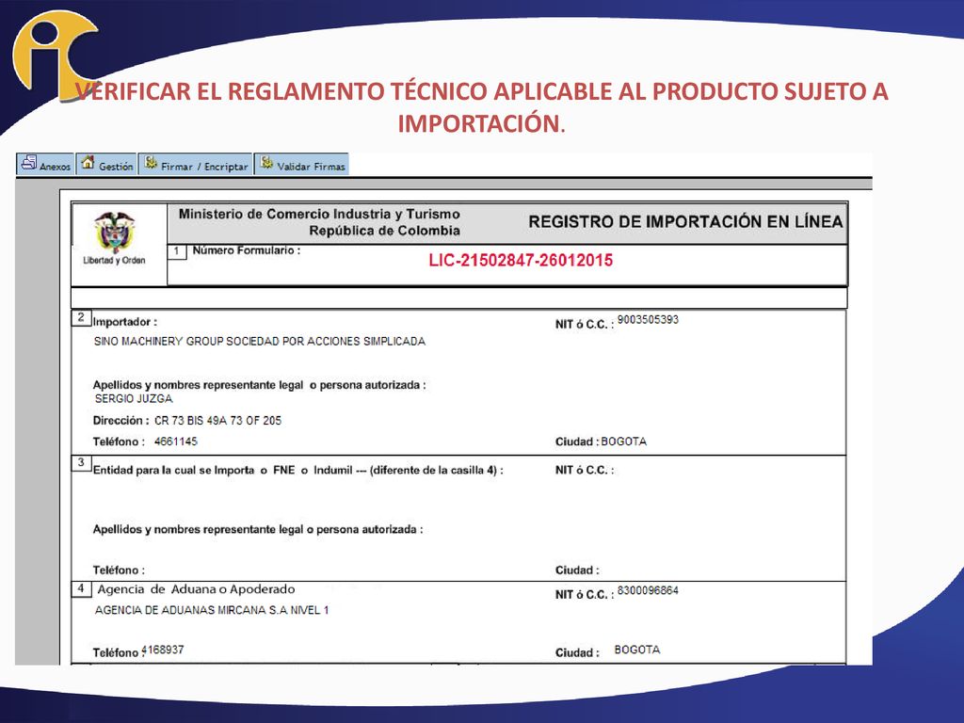Viewport: 964px width, 723px height.
Task: Open the Gestión tab
Action: pyautogui.click(x=107, y=164)
